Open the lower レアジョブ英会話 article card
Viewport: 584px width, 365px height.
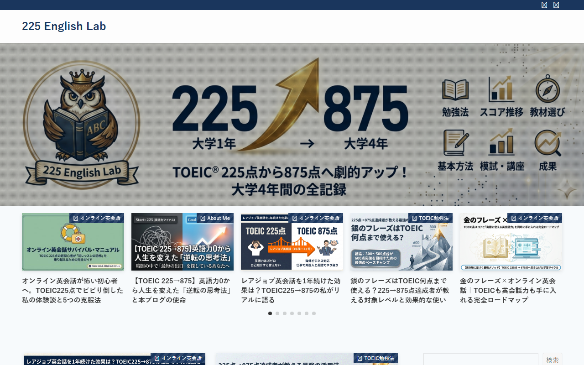[x=114, y=360]
